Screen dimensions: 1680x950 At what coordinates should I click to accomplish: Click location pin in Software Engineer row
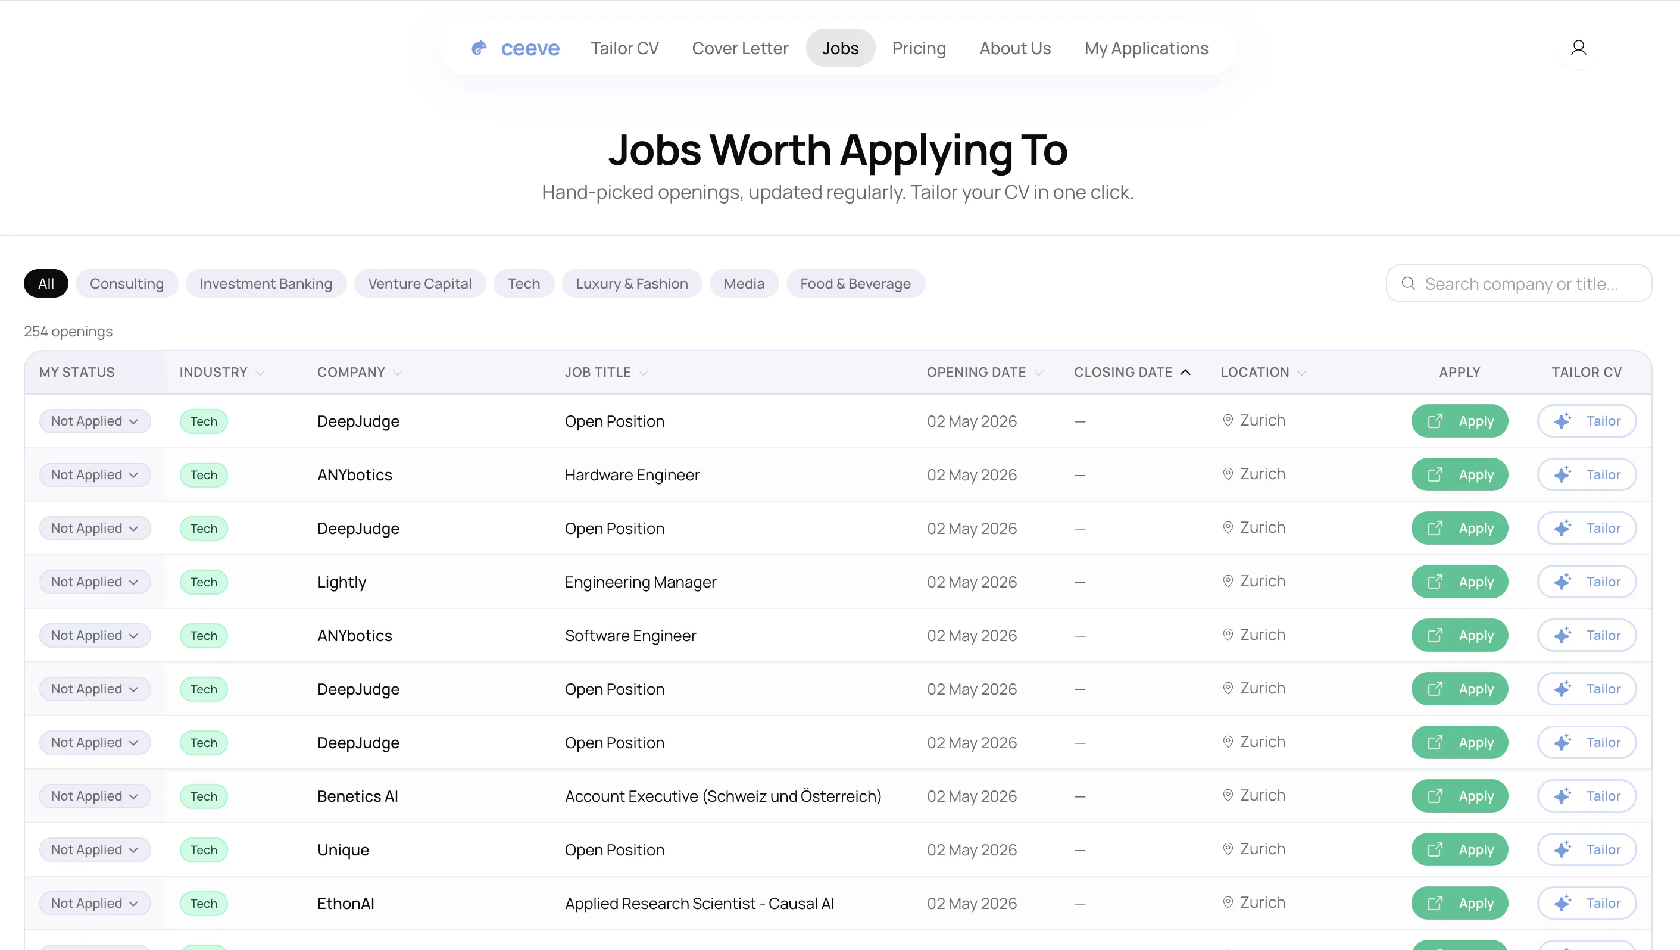tap(1228, 634)
